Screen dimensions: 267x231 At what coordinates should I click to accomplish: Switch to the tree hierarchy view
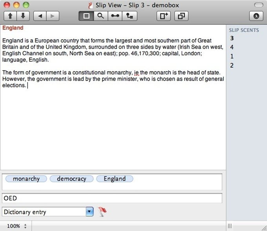pos(130,16)
